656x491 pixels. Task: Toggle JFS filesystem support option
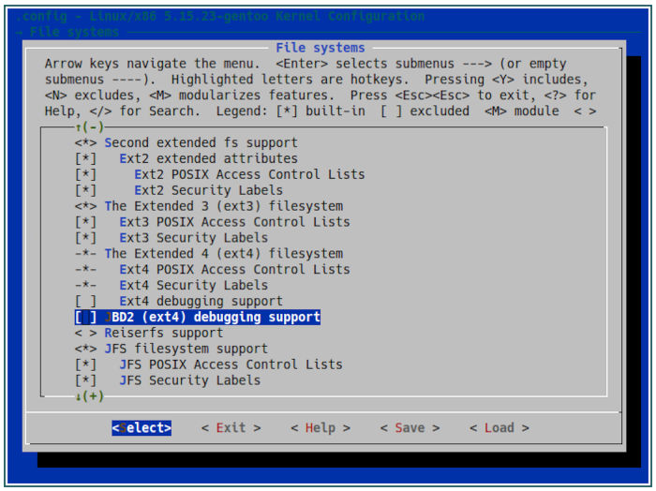[x=86, y=349]
